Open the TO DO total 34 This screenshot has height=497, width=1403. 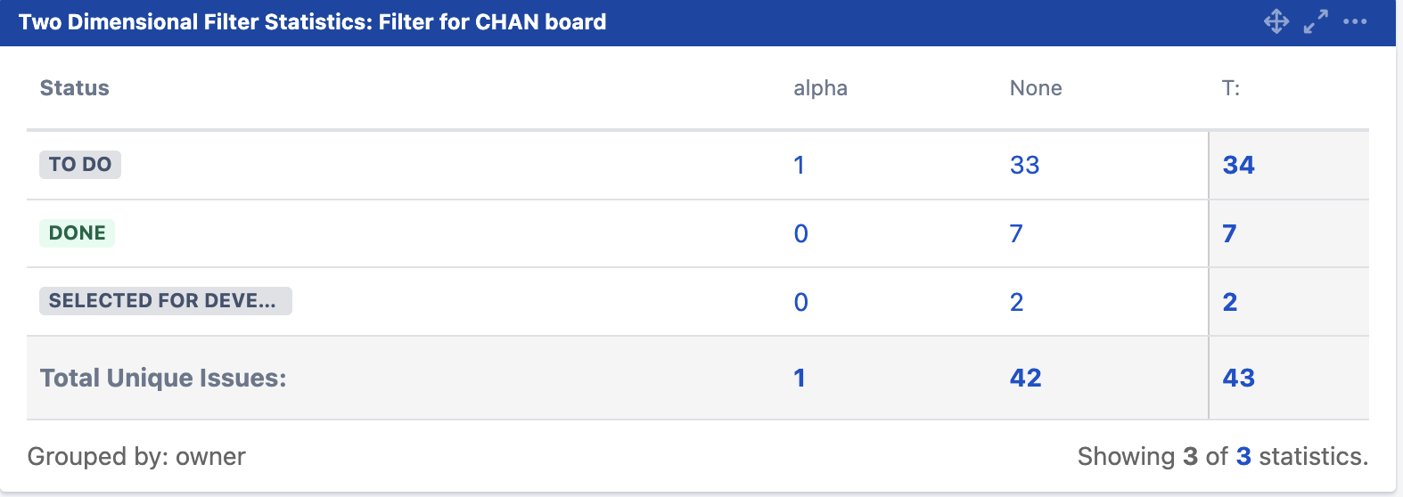pos(1239,166)
